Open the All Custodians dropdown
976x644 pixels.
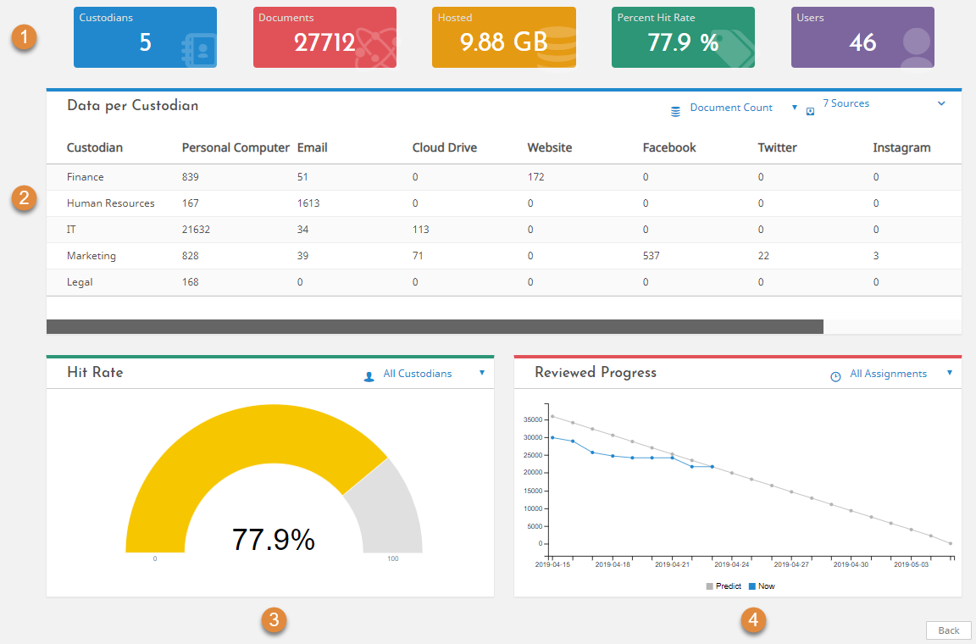pyautogui.click(x=483, y=373)
